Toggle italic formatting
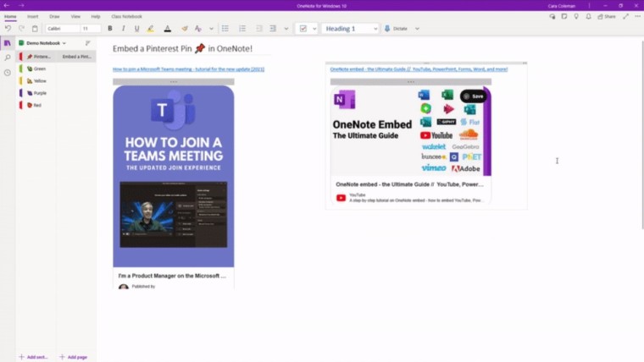644x362 pixels. [x=123, y=28]
